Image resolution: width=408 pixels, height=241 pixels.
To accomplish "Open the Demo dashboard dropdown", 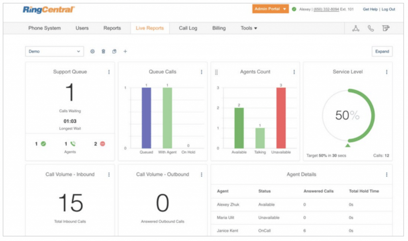I will point(54,51).
